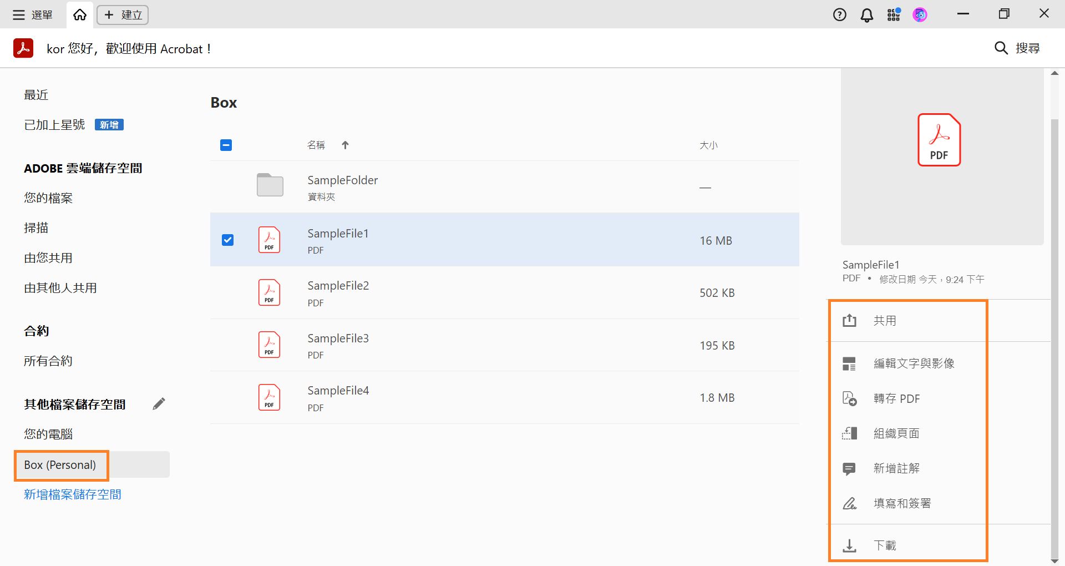
Task: Open the 選單 hamburger menu
Action: tap(32, 15)
